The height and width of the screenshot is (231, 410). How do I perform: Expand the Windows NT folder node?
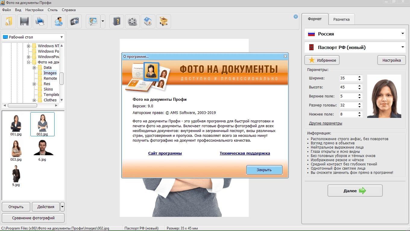pos(29,46)
